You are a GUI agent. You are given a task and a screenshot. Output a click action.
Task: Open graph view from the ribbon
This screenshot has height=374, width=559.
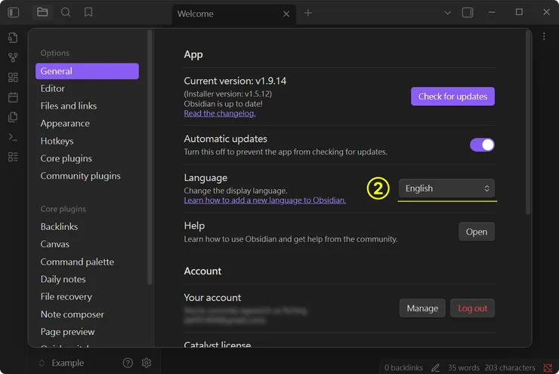(x=13, y=57)
